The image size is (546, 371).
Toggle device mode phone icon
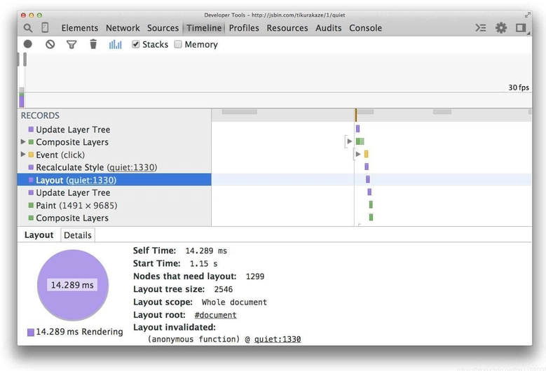coord(45,27)
